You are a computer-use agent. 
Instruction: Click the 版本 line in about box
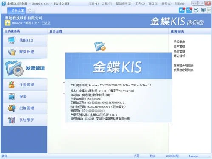click(102, 91)
